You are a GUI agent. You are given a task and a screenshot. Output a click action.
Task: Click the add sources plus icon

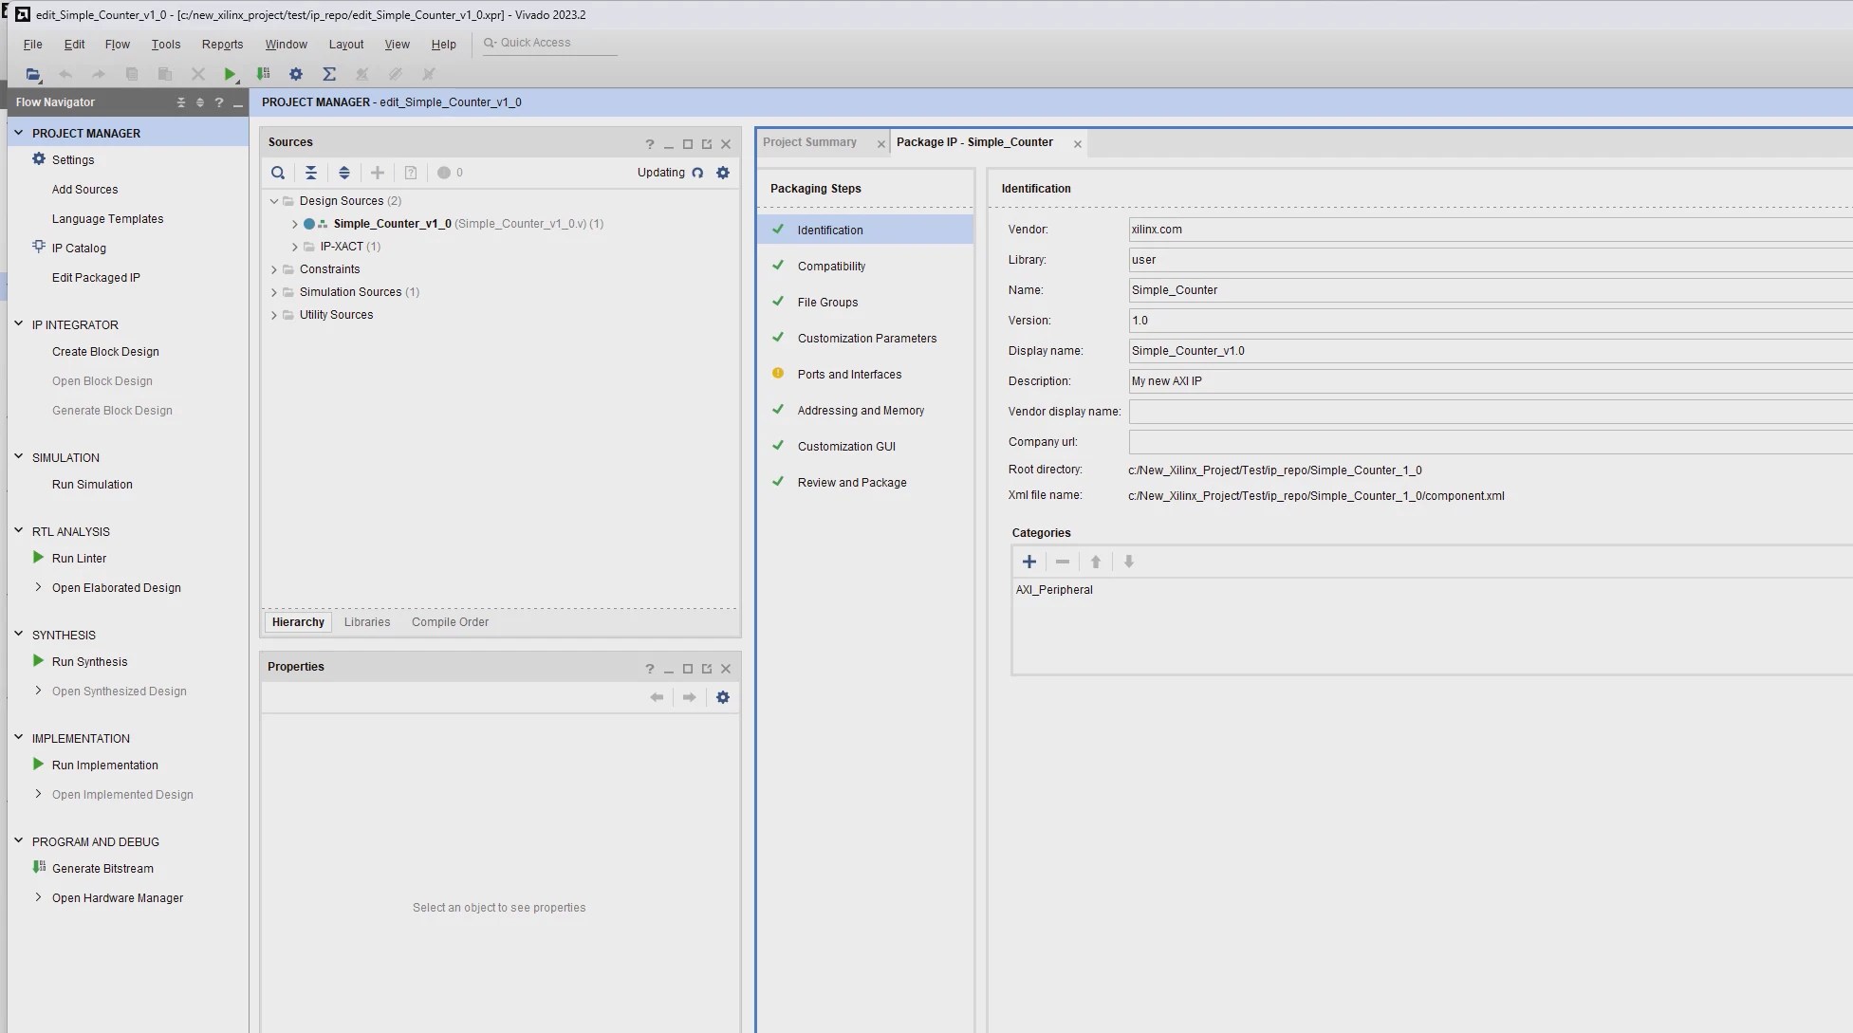click(378, 173)
